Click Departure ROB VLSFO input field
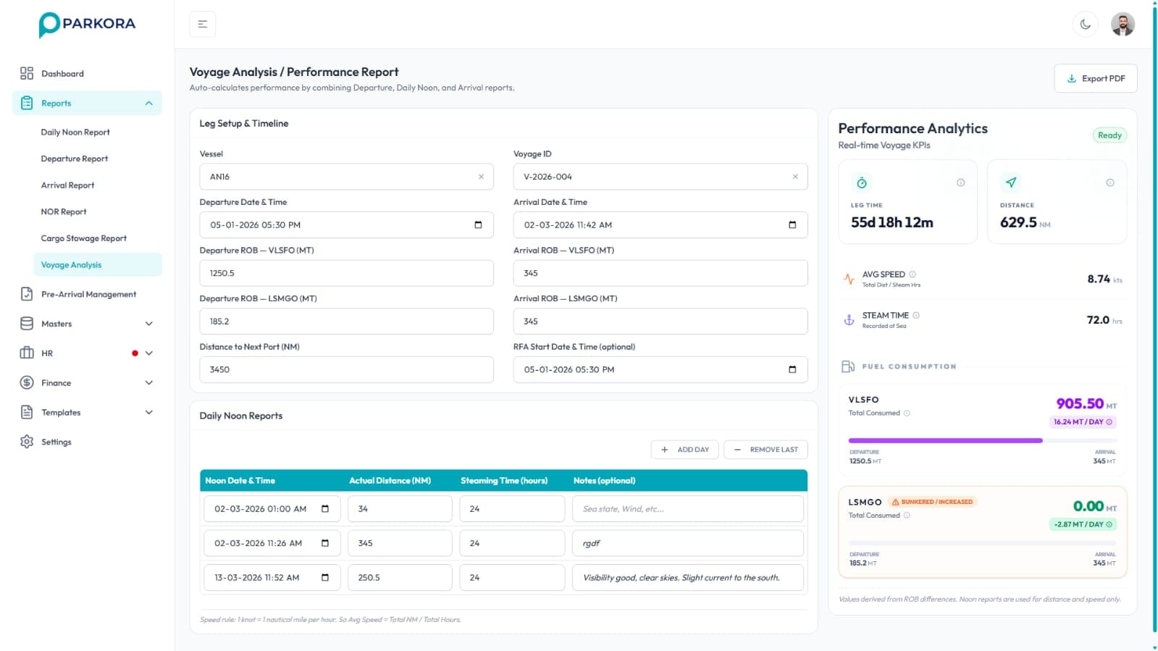1158x651 pixels. click(346, 273)
